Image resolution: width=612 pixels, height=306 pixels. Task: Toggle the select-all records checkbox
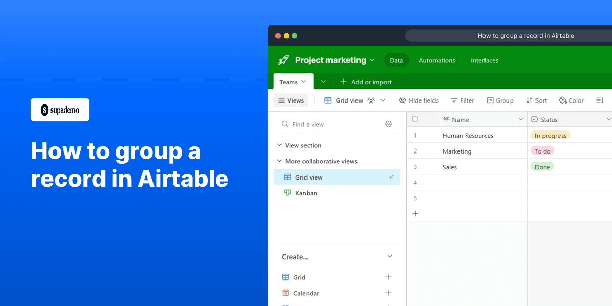click(x=415, y=119)
